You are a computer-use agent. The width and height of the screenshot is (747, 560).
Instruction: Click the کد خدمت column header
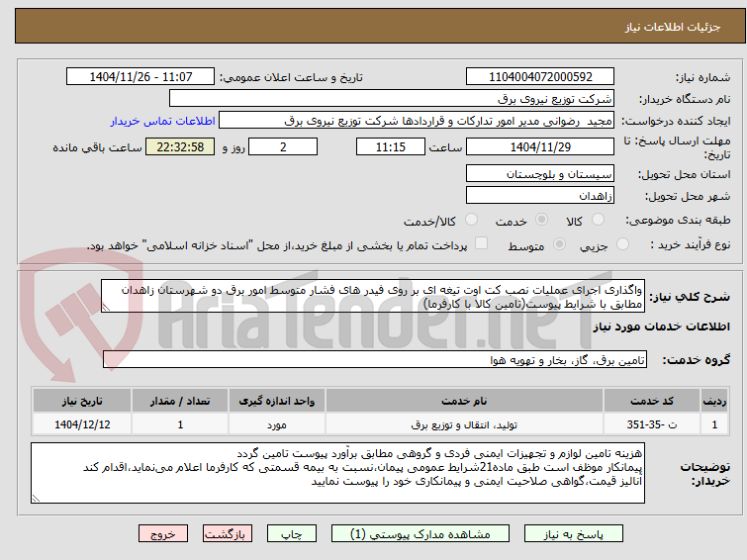652,401
